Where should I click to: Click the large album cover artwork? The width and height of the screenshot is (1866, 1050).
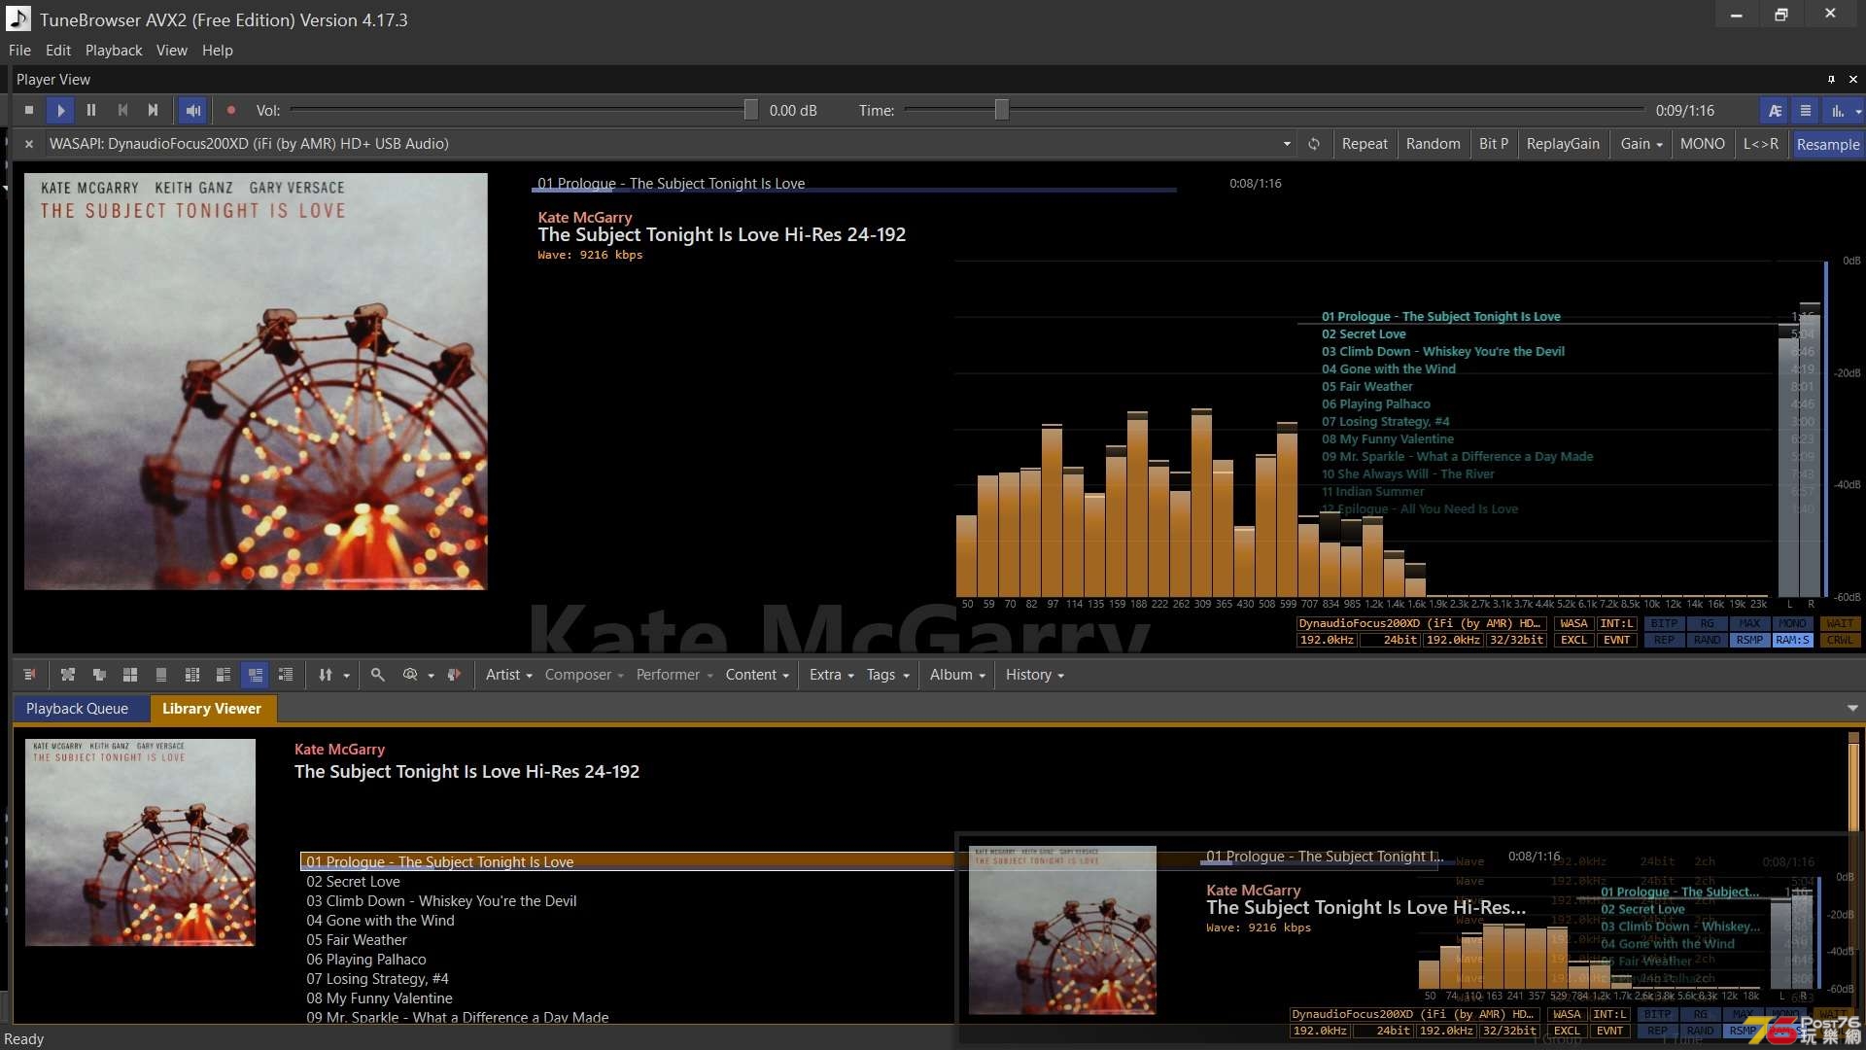(x=256, y=381)
